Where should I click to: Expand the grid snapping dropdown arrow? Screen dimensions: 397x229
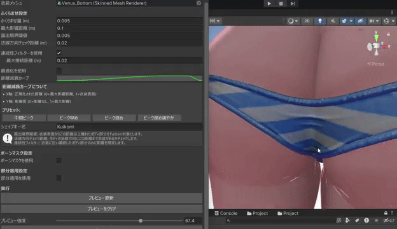218,21
